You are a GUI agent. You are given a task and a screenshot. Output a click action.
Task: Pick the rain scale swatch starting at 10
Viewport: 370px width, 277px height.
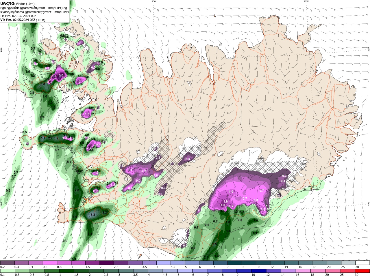tap(259, 271)
